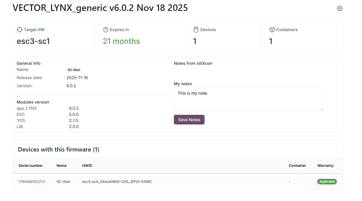Screen dimensions: 362x201
Task: Select the SC-titan name tag
Action: (x=74, y=70)
